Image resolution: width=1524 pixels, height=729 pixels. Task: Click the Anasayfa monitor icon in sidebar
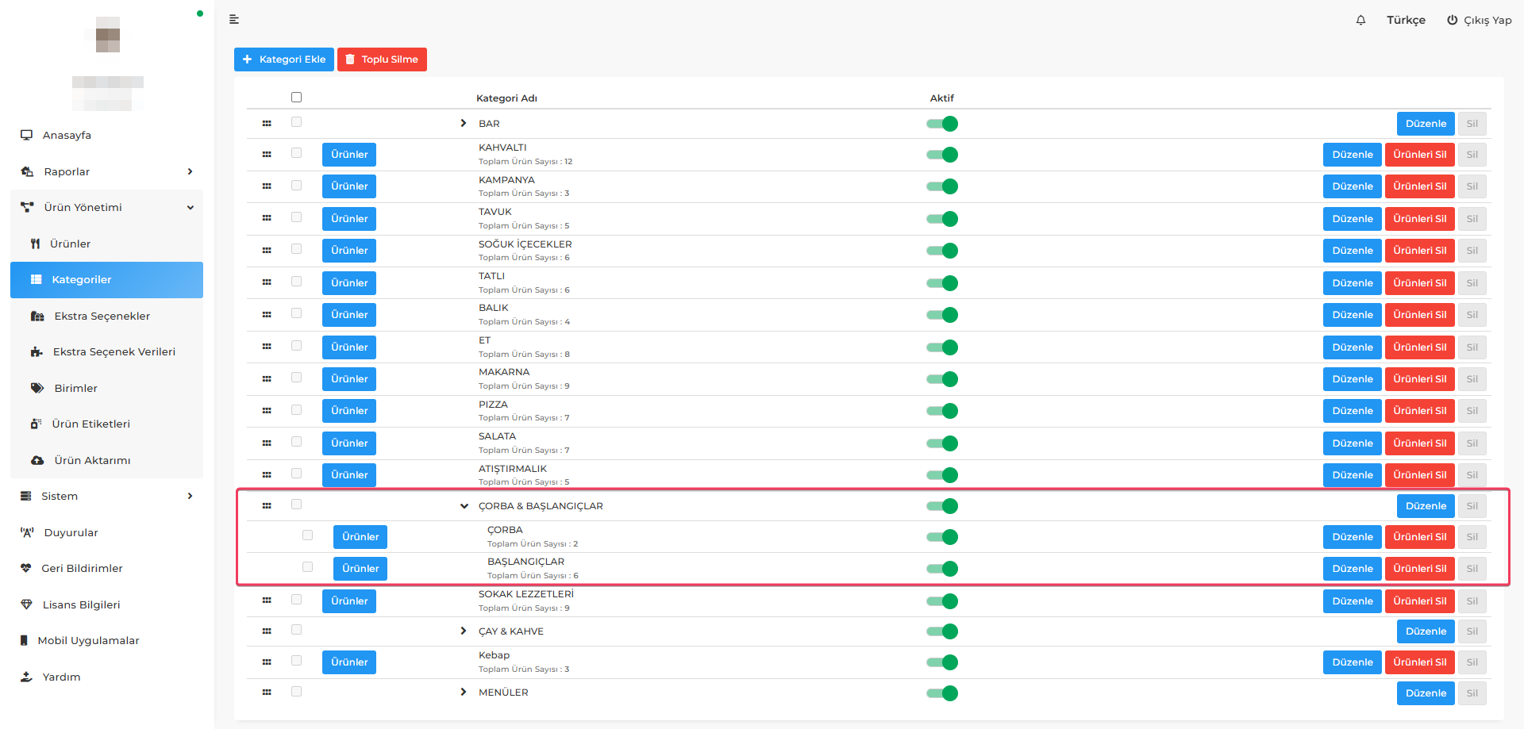[27, 135]
